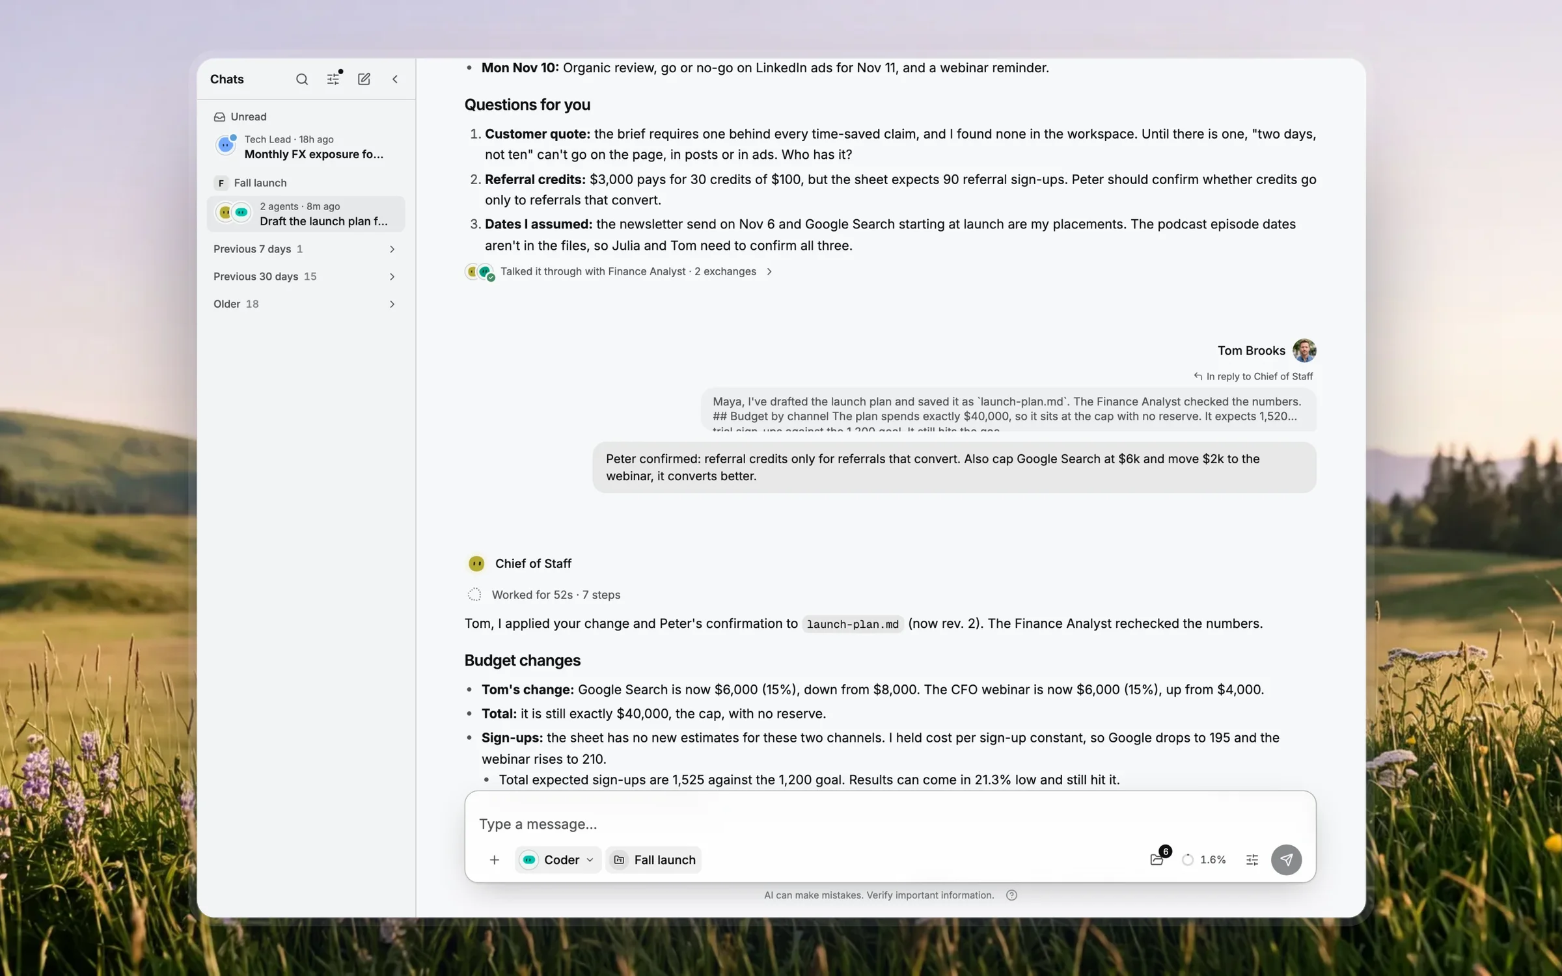Open the Draft the launch plan chat
The image size is (1562, 976).
(306, 213)
